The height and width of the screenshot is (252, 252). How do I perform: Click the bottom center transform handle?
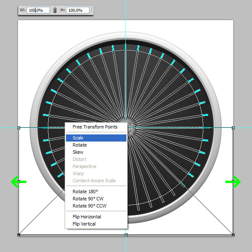[126, 235]
